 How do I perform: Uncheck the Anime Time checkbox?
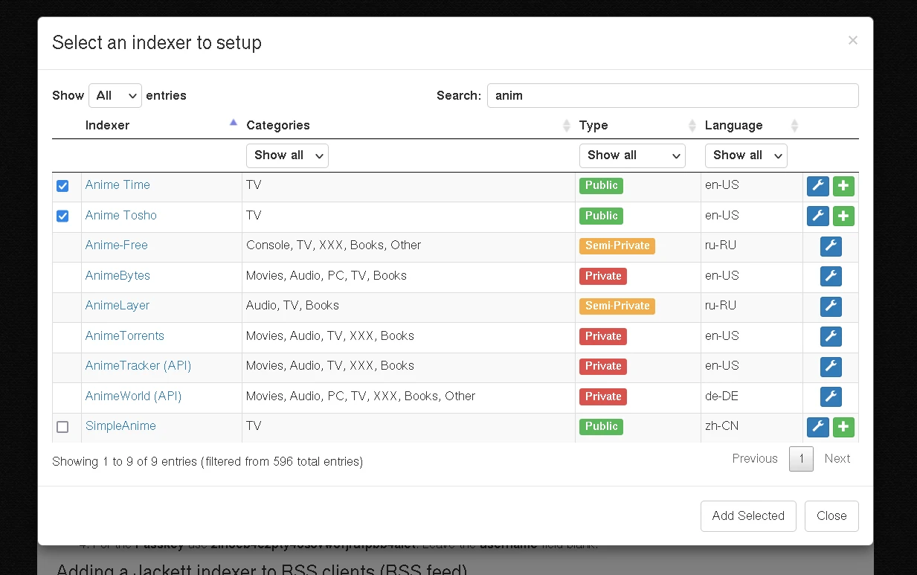pyautogui.click(x=62, y=186)
